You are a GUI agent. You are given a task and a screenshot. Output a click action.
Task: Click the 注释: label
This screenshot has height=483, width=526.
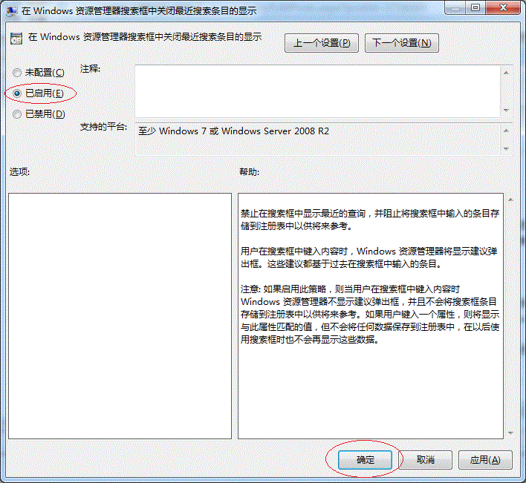(90, 69)
